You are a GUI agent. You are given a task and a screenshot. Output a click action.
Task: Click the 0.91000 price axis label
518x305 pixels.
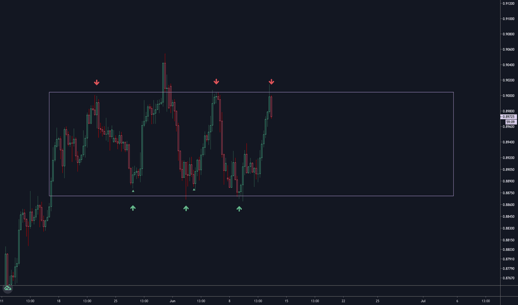pos(509,19)
